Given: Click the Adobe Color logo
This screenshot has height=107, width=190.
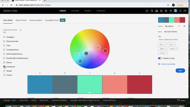Looking at the screenshot, I should tap(10, 11).
